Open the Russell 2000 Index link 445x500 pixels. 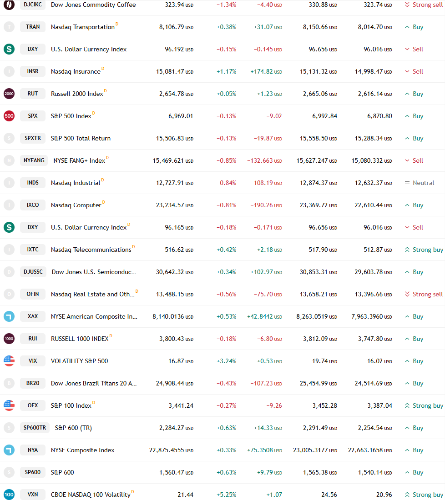[x=77, y=94]
